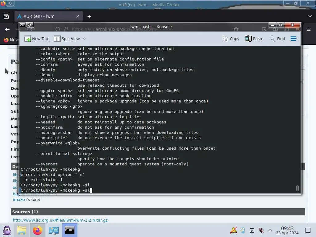Select the AUR (en) - lwm Firefox tab
316x237 pixels.
[x=48, y=17]
